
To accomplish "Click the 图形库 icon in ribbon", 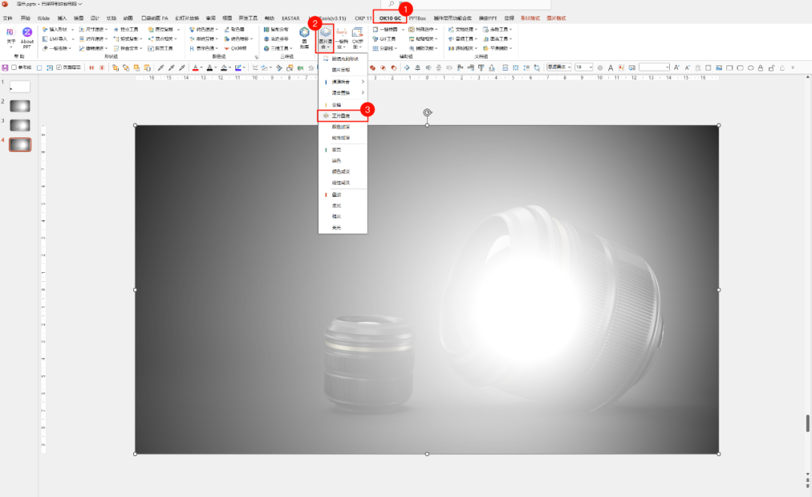I will tap(304, 36).
